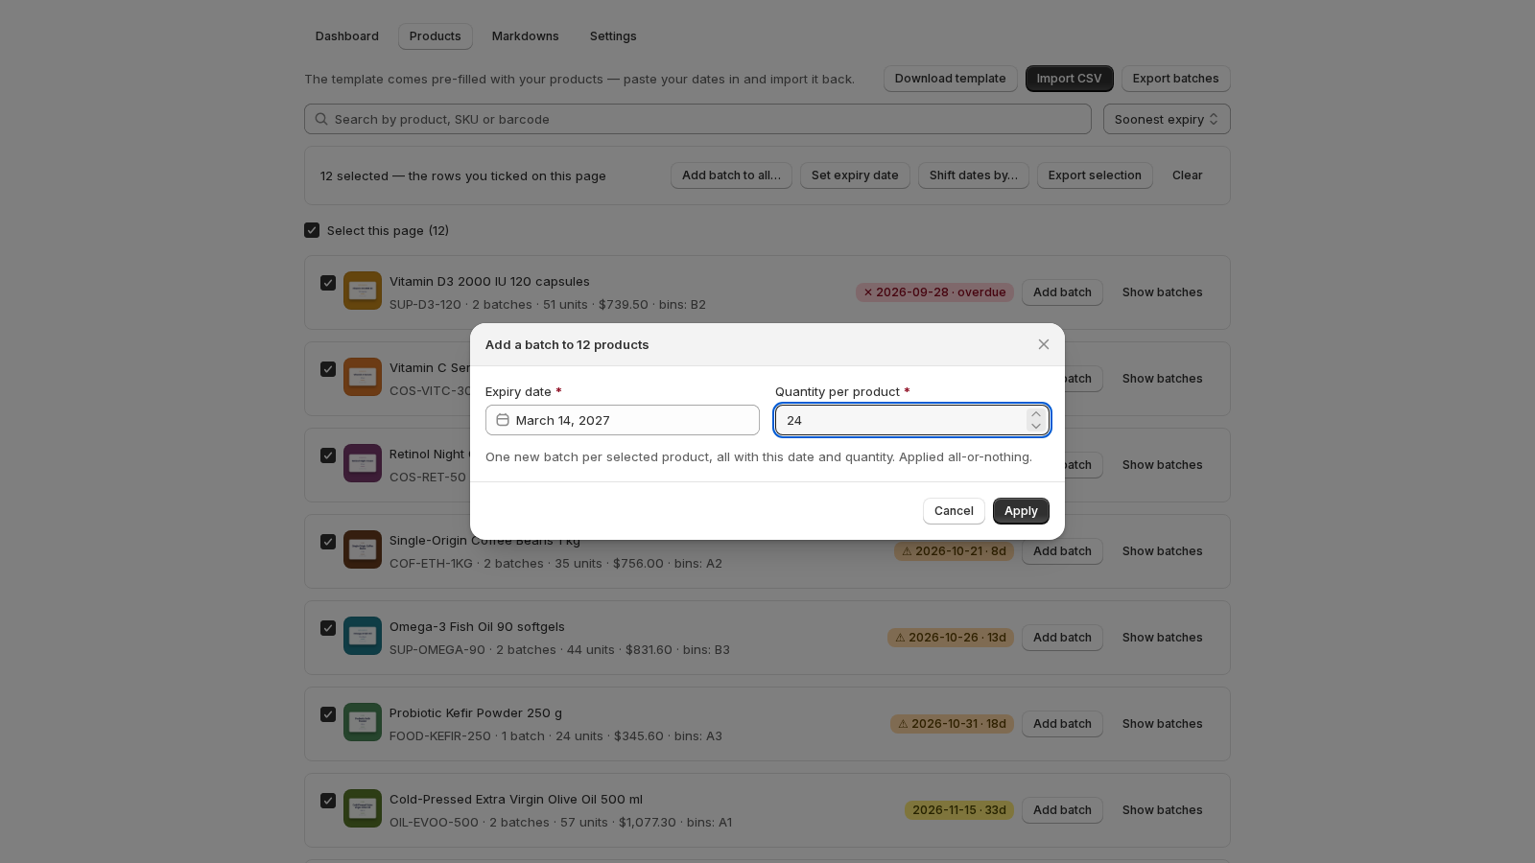Switch to the Products tab
The height and width of the screenshot is (863, 1535).
coord(436,36)
